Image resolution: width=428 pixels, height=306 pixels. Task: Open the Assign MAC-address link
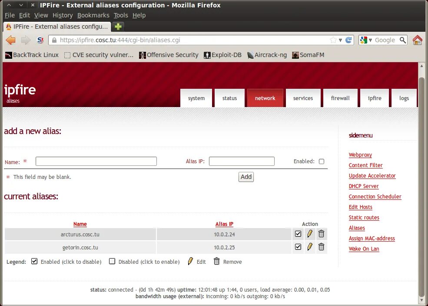372,238
